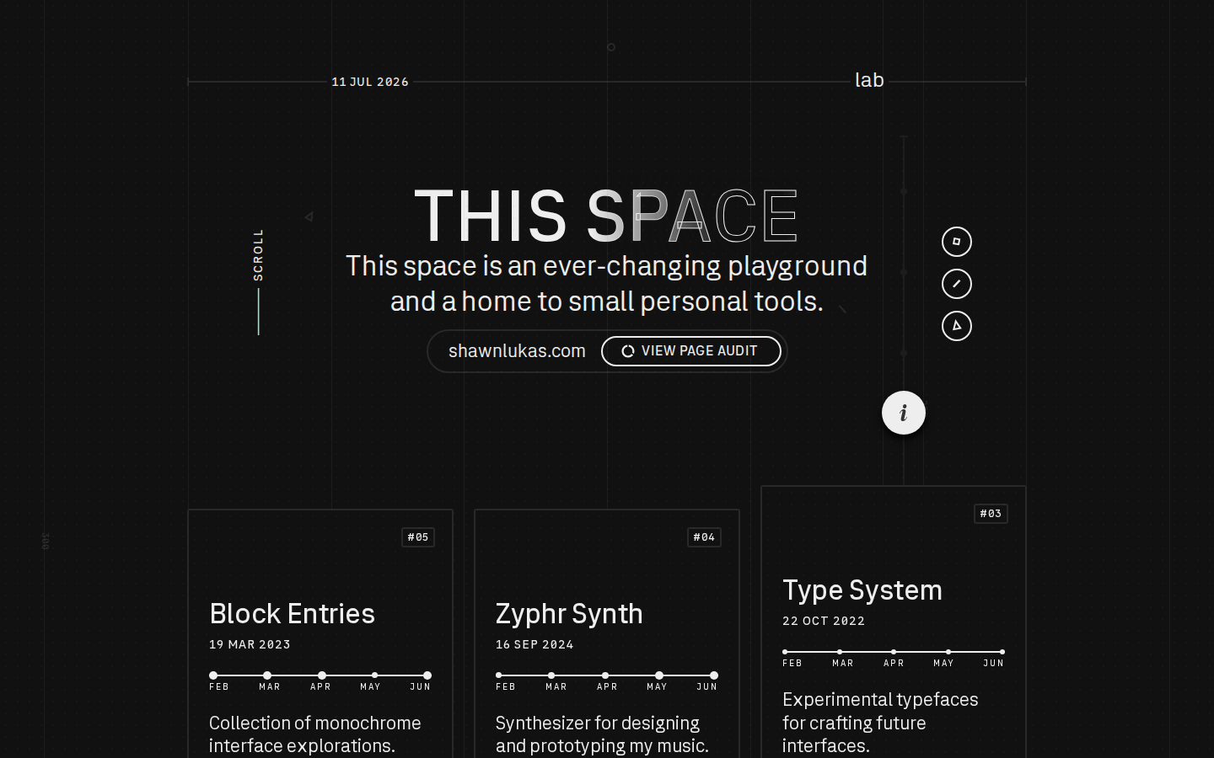The image size is (1214, 758).
Task: Click the 11 JUL 2026 header date
Action: (370, 82)
